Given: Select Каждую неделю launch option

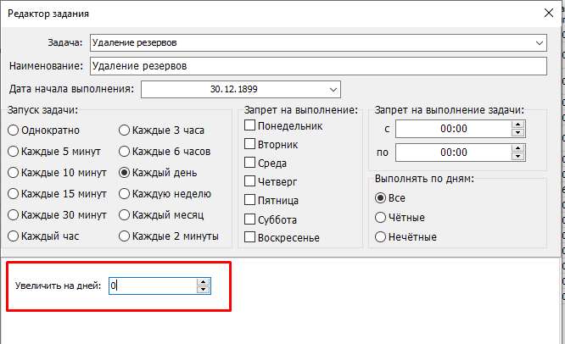Looking at the screenshot, I should click(x=126, y=193).
